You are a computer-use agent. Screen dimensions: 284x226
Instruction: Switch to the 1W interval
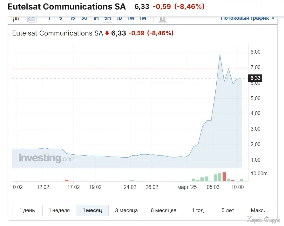tap(131, 18)
